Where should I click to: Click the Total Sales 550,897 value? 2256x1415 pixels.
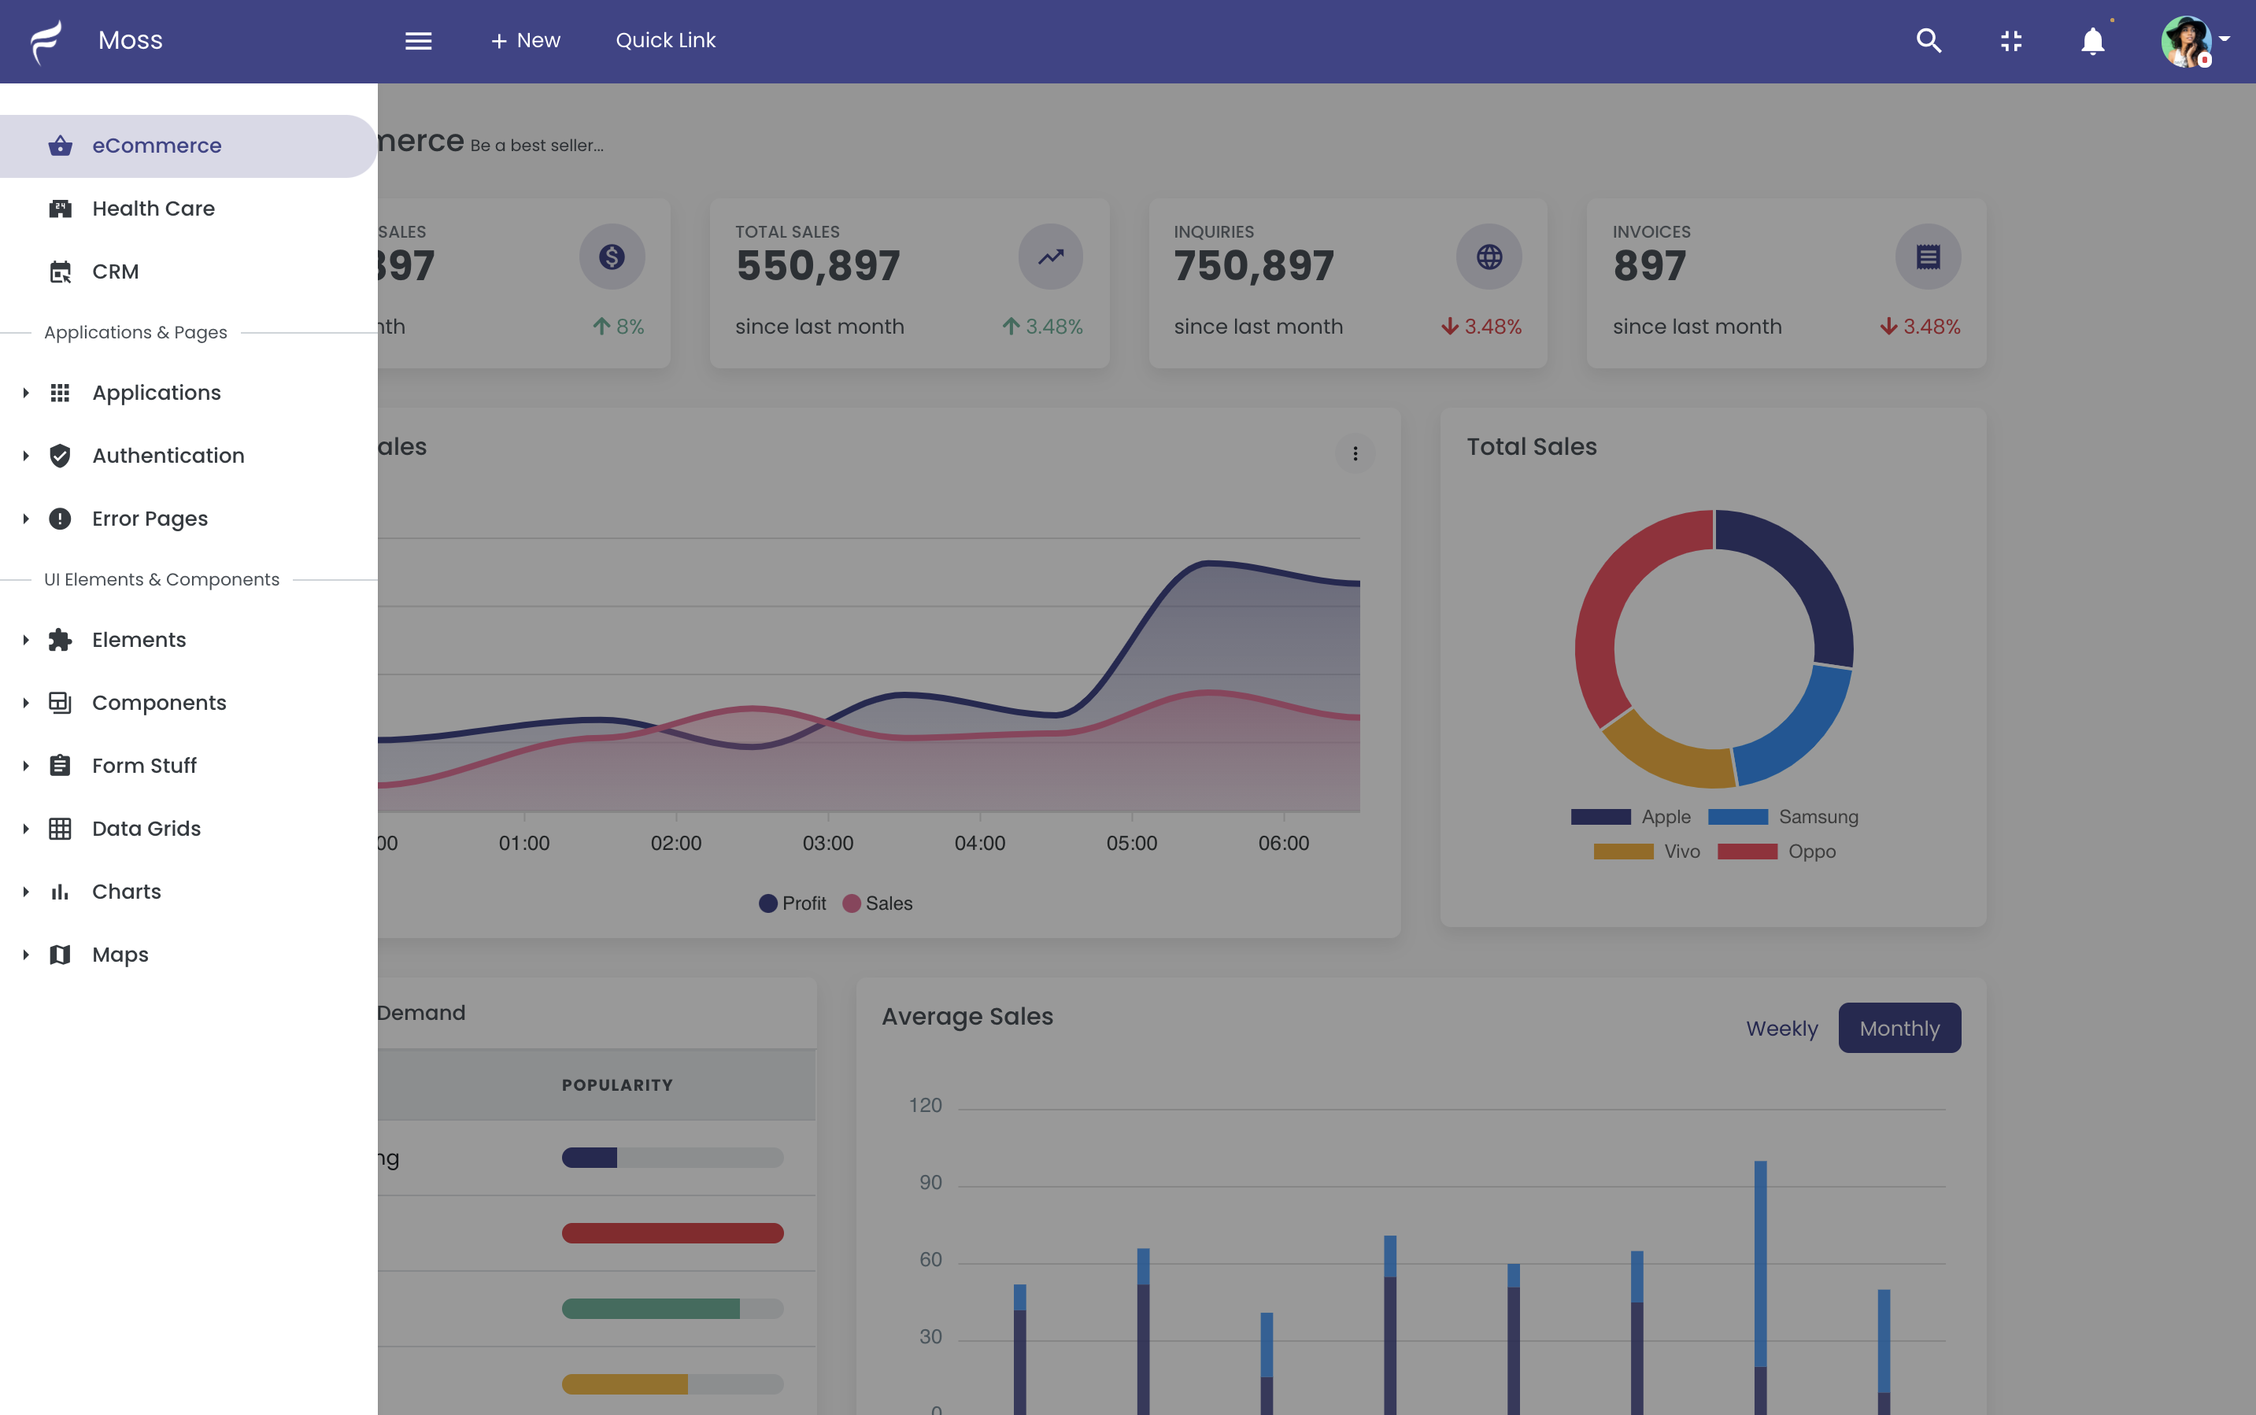(817, 266)
